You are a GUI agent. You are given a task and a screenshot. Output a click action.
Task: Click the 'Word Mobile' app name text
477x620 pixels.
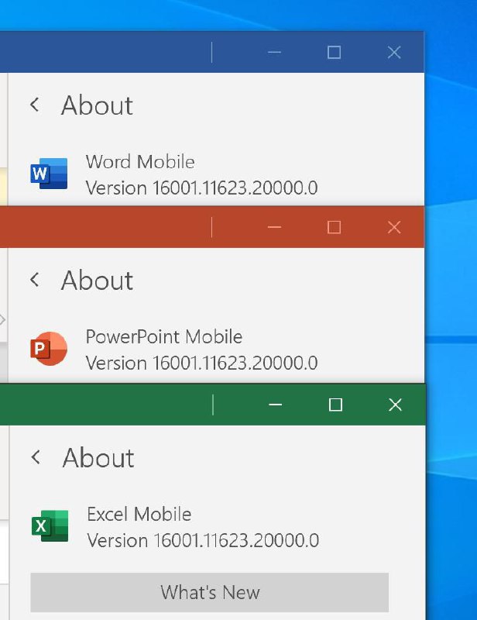pyautogui.click(x=140, y=162)
